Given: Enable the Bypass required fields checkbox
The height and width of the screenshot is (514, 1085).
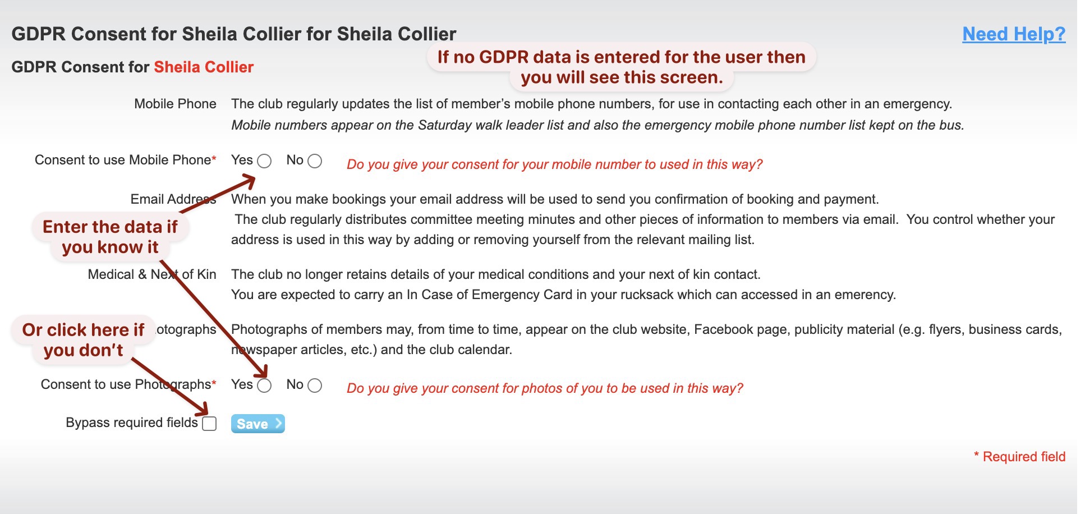Looking at the screenshot, I should 210,425.
